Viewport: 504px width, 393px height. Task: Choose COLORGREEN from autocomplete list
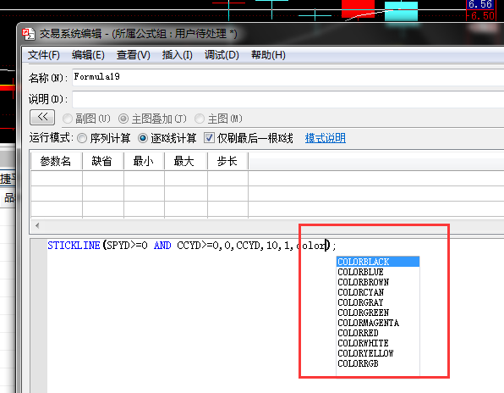[x=378, y=313]
